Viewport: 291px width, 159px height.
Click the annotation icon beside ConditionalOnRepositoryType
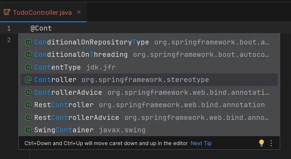pos(28,42)
